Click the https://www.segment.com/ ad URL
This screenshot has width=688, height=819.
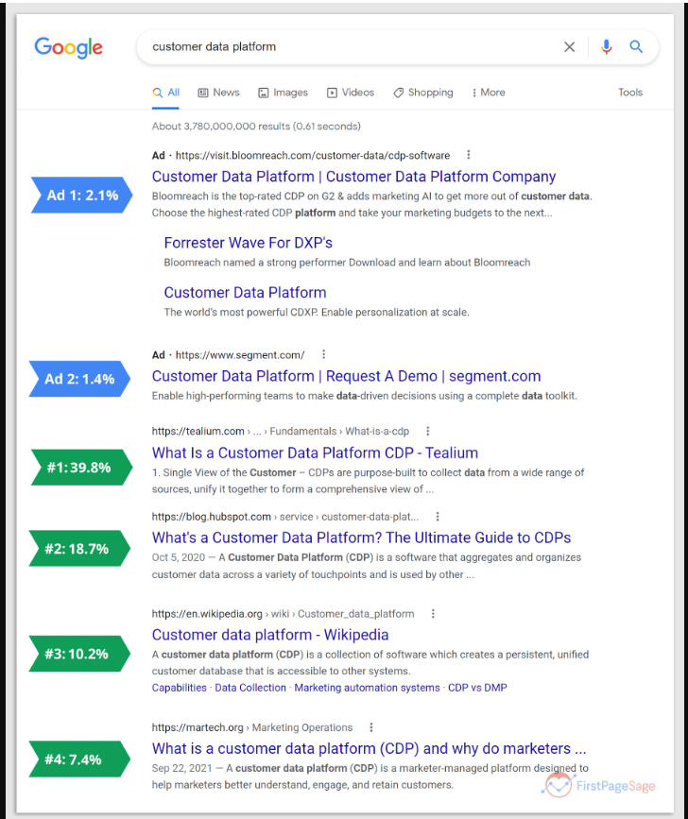[240, 355]
